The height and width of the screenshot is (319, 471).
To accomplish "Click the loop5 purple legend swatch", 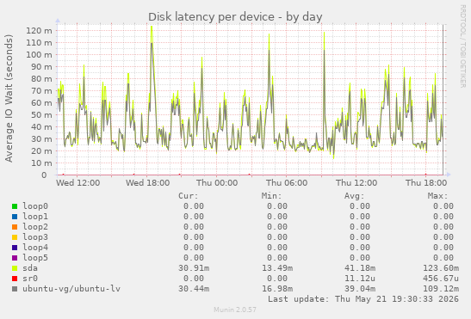I will [x=15, y=258].
